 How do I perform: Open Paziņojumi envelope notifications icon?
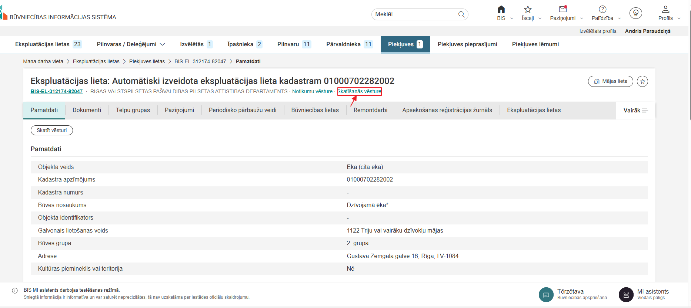(x=563, y=9)
